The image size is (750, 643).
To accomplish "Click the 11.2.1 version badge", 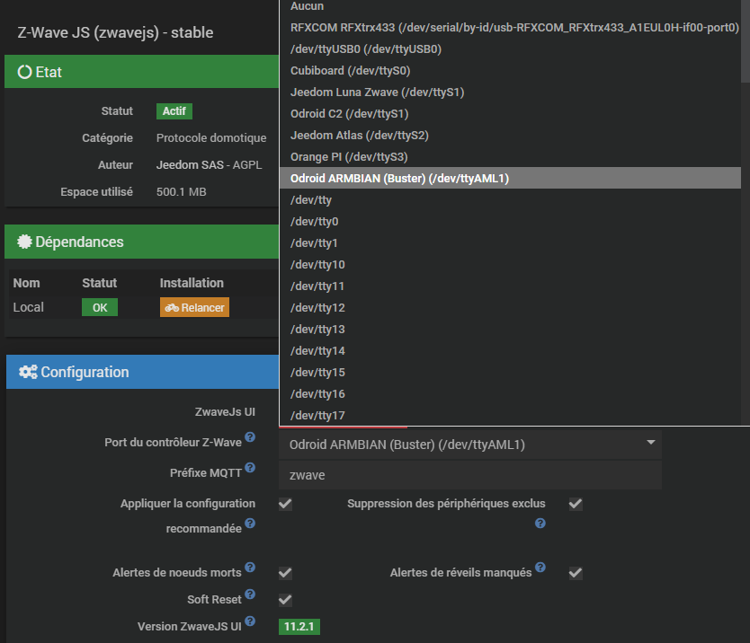I will click(x=299, y=626).
